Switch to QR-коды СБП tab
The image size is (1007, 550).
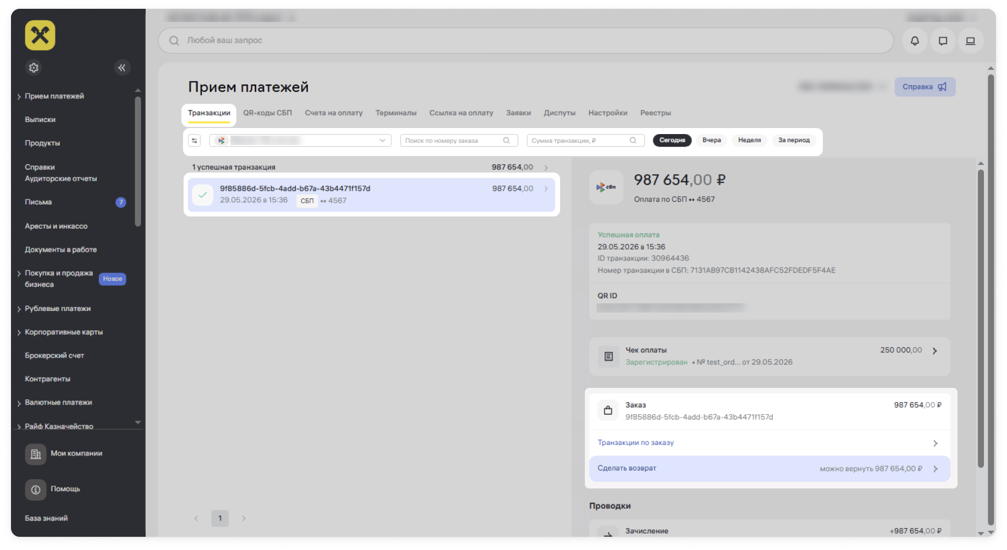click(x=268, y=113)
